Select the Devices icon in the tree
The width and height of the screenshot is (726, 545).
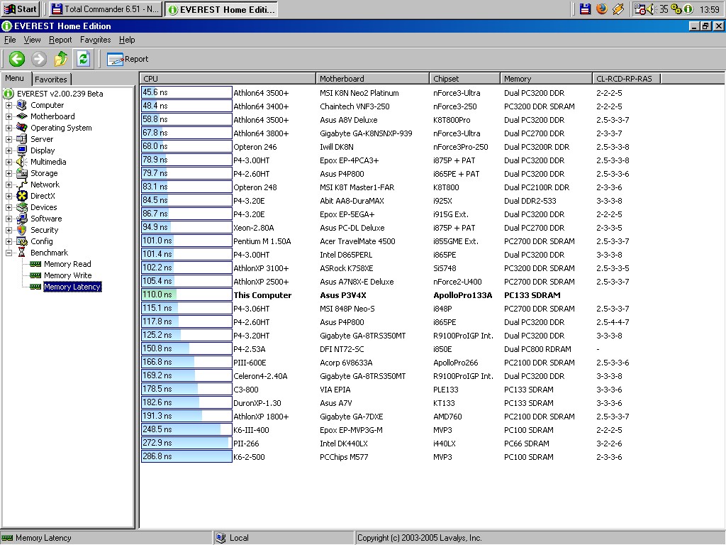coord(21,207)
